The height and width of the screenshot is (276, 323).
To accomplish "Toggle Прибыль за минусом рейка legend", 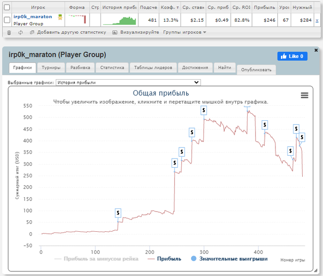I will tap(96, 259).
